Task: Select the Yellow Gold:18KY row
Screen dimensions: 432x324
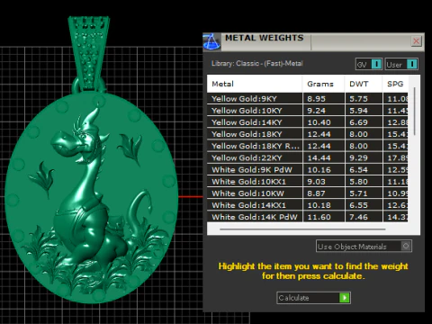Action: 307,134
